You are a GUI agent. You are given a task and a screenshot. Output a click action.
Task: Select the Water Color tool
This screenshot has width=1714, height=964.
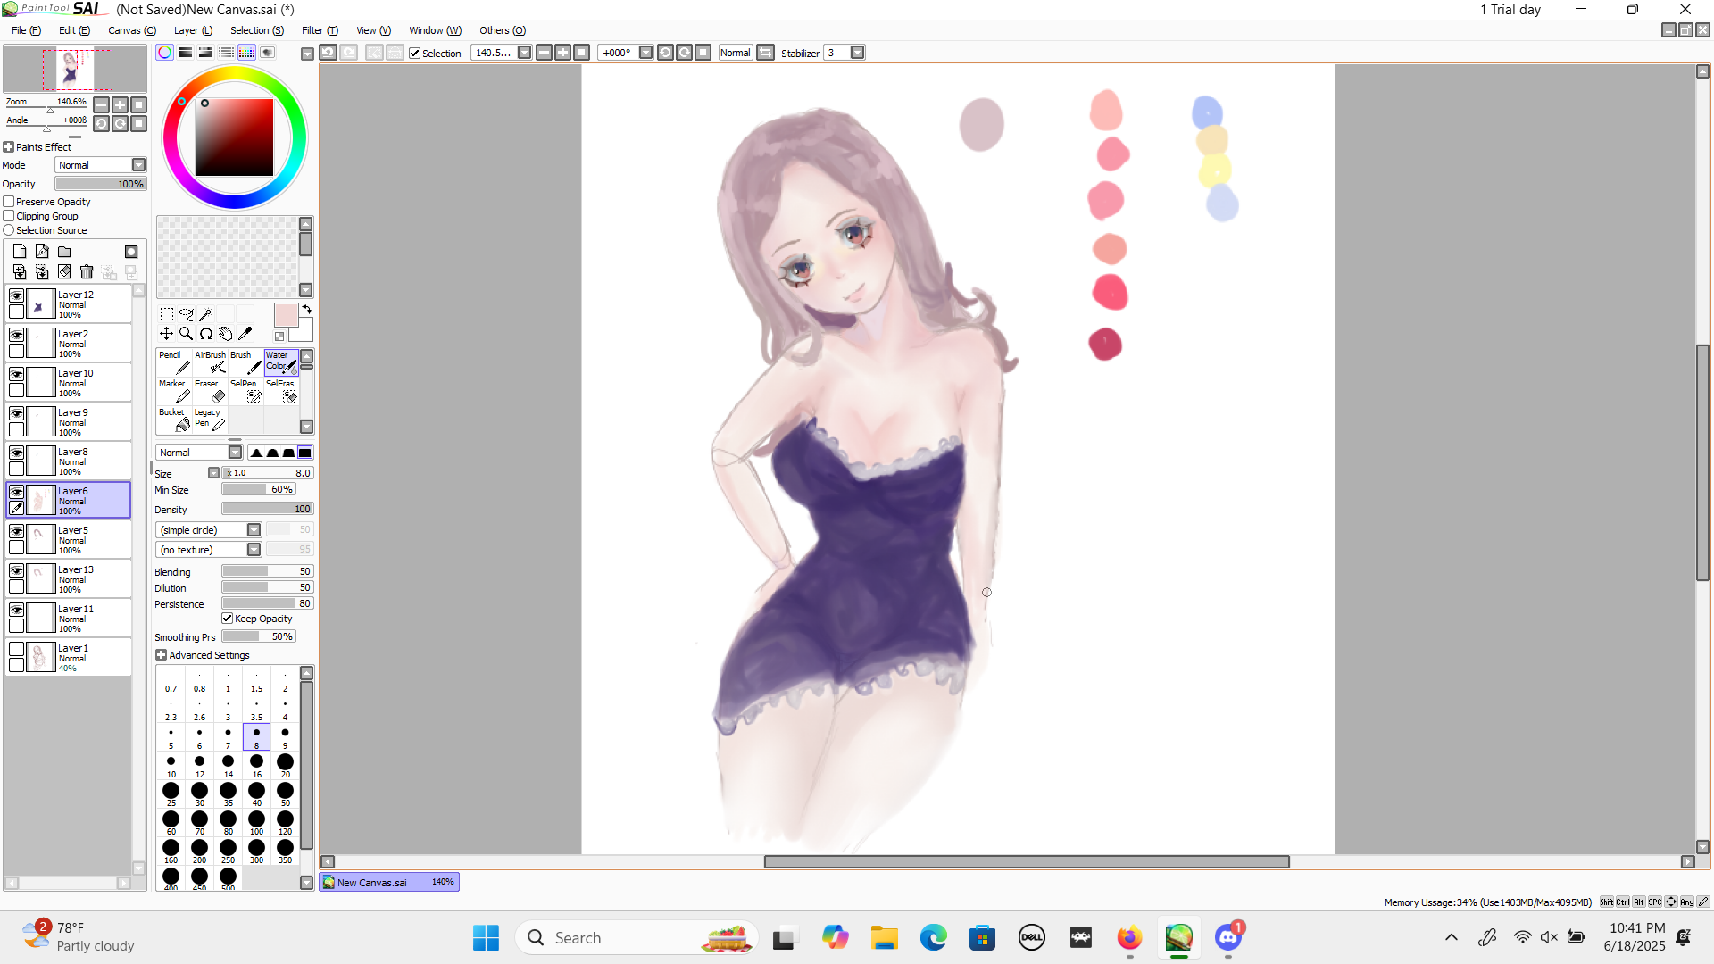click(281, 362)
